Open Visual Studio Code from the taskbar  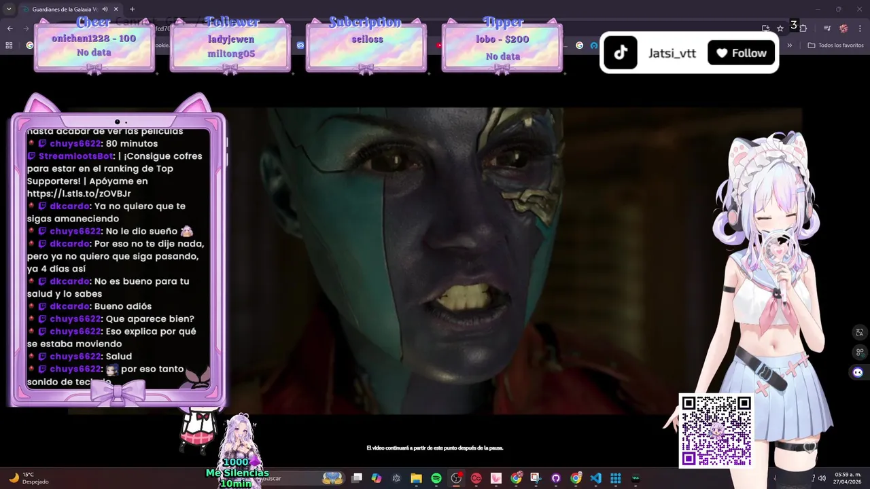[x=595, y=478]
